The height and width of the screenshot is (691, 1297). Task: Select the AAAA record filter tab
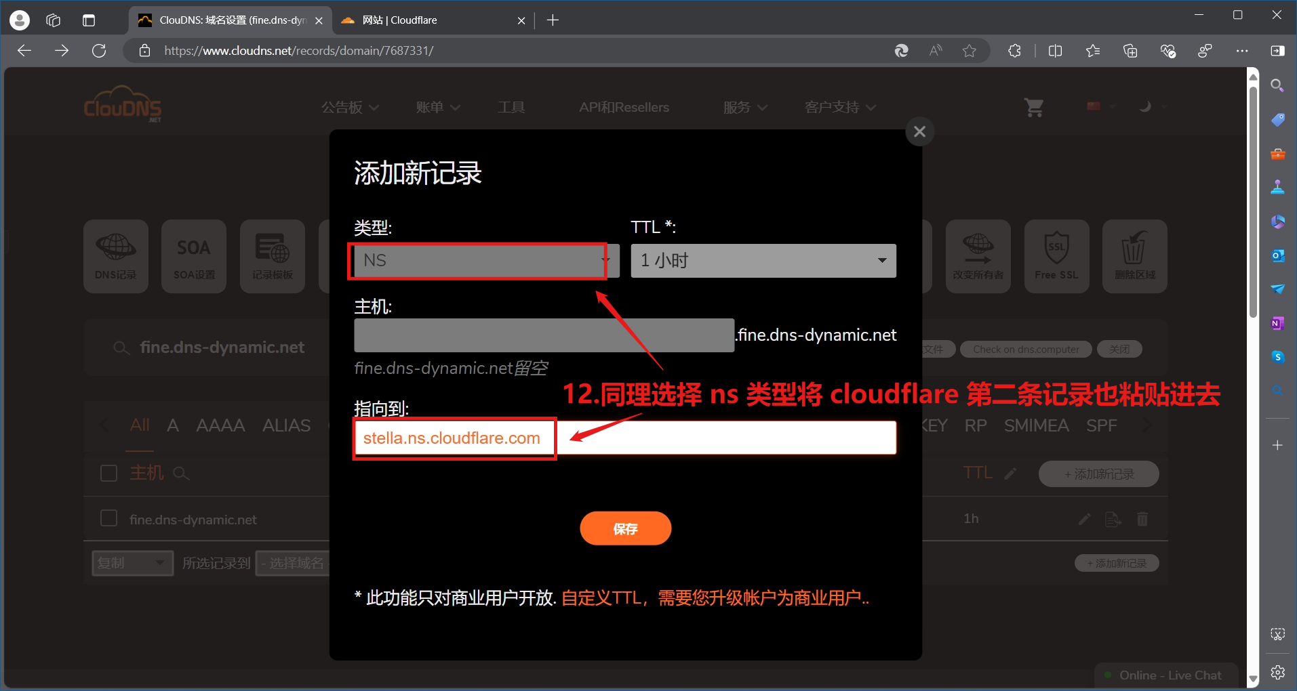pyautogui.click(x=220, y=425)
